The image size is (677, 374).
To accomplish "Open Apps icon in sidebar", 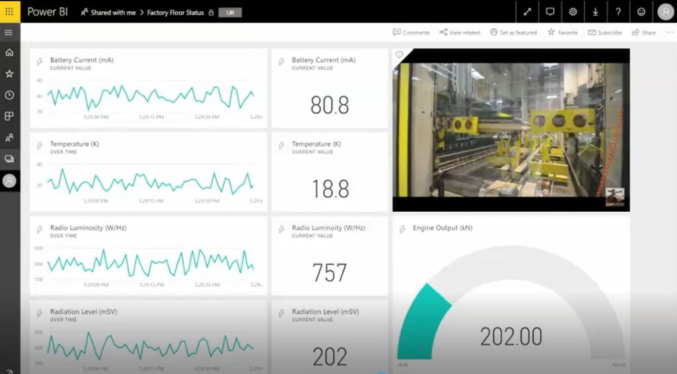I will 9,117.
